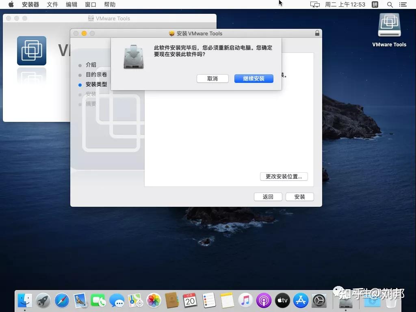Select the 介绍 step in sidebar
The width and height of the screenshot is (416, 312).
pos(91,65)
